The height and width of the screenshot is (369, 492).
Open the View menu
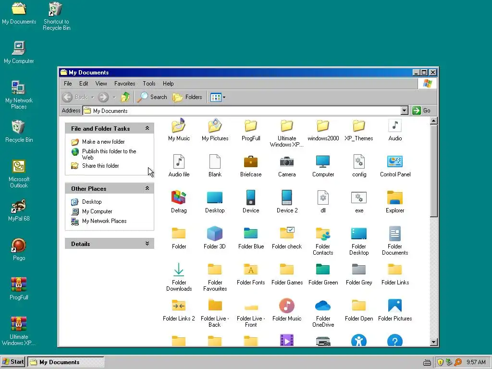101,84
